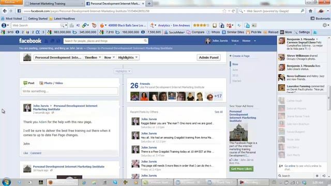Go to Home in Facebook header
This screenshot has width=331, height=186.
pyautogui.click(x=246, y=41)
